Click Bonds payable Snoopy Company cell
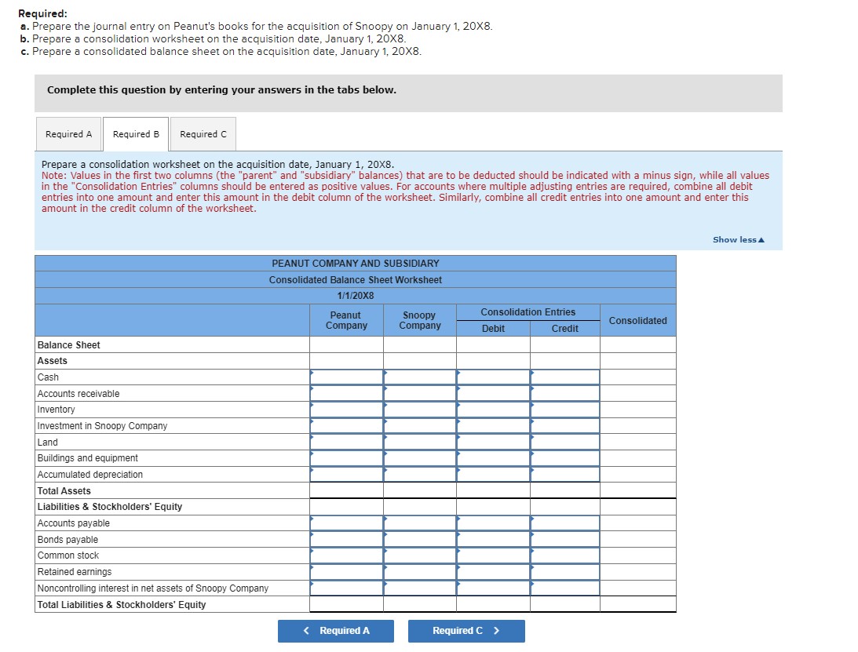This screenshot has width=858, height=652. pos(420,539)
